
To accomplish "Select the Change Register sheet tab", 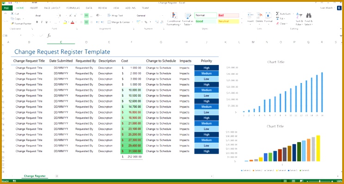I will coord(35,176).
